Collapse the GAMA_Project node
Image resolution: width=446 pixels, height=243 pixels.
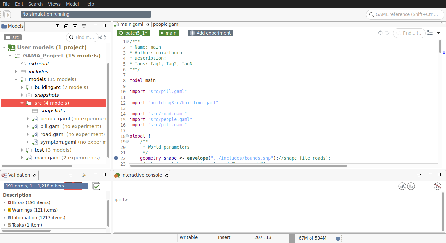(x=10, y=56)
